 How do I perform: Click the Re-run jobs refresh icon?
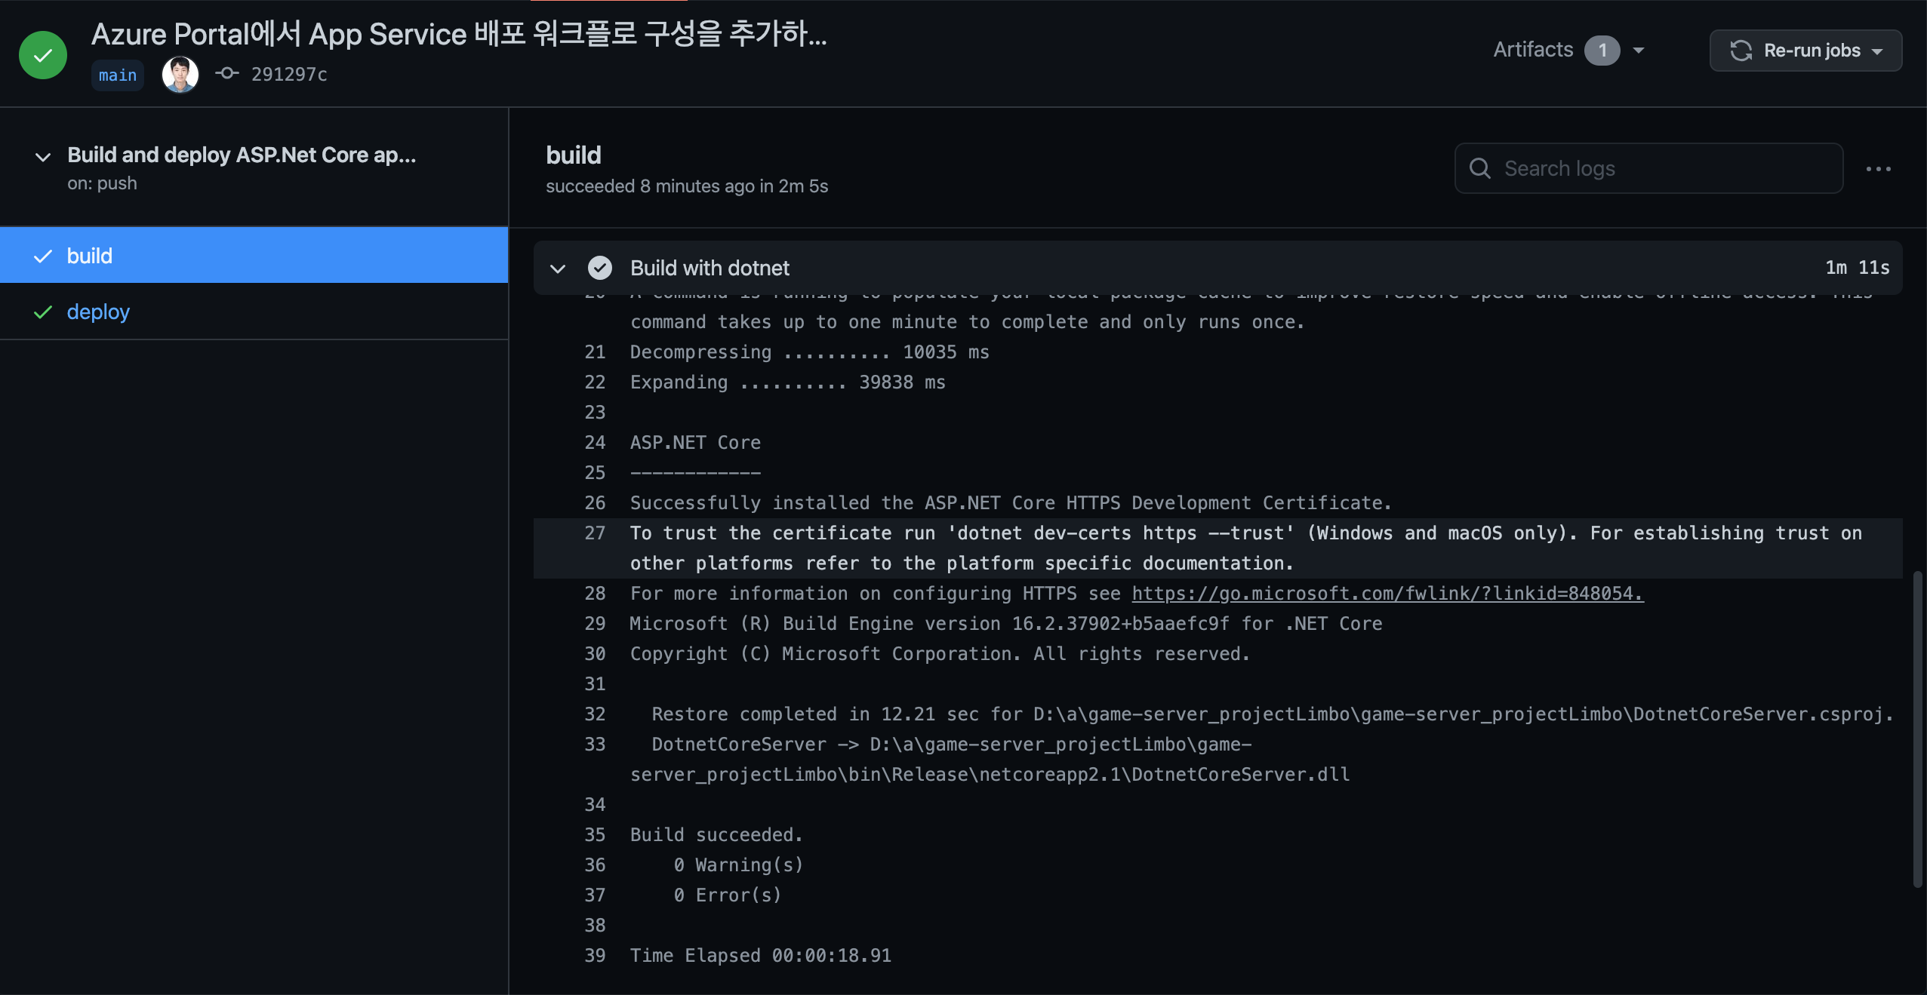coord(1741,51)
